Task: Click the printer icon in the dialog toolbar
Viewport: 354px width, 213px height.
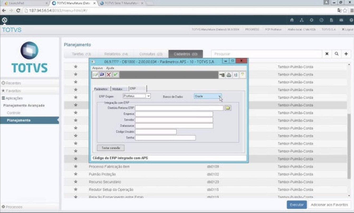Action: [229, 75]
